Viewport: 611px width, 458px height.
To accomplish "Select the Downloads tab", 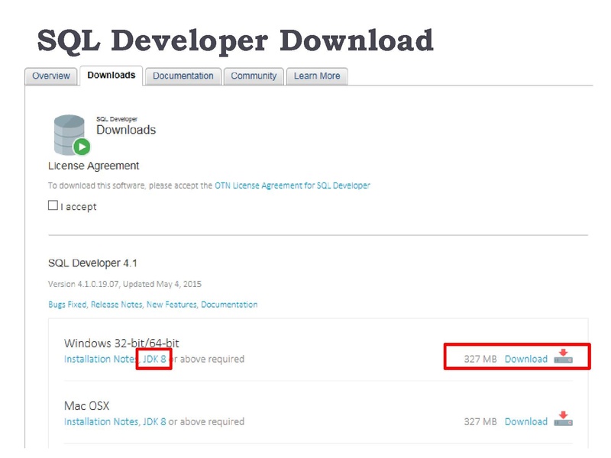I will click(111, 76).
